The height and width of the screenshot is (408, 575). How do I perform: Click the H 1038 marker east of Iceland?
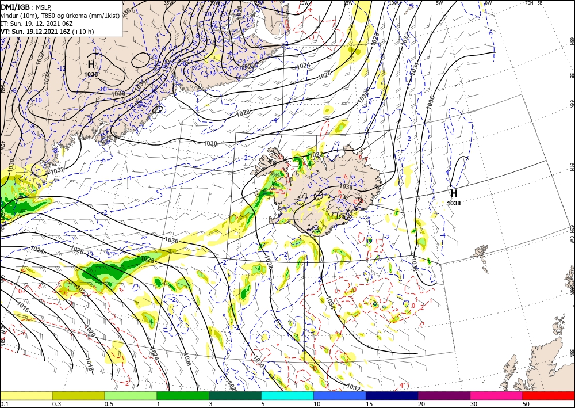pos(454,197)
